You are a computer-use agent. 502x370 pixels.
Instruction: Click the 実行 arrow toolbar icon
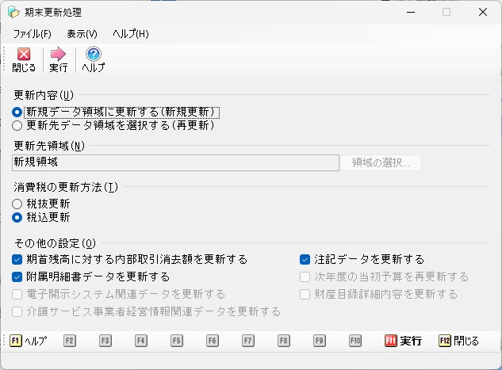58,59
